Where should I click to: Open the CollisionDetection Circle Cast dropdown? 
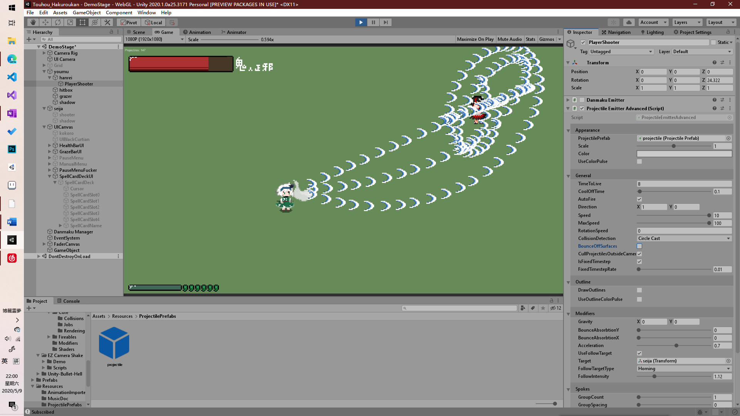tap(684, 238)
